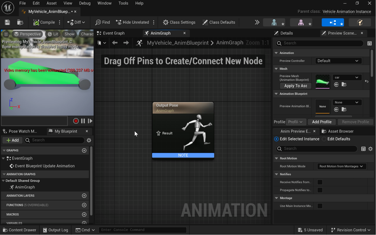Navigate forward in graph history

[x=126, y=43]
